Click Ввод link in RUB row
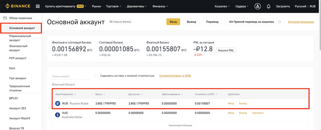Viewport: 321px width, 130px height. click(231, 103)
